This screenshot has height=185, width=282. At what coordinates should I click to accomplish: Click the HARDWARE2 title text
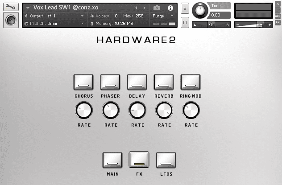coord(136,40)
